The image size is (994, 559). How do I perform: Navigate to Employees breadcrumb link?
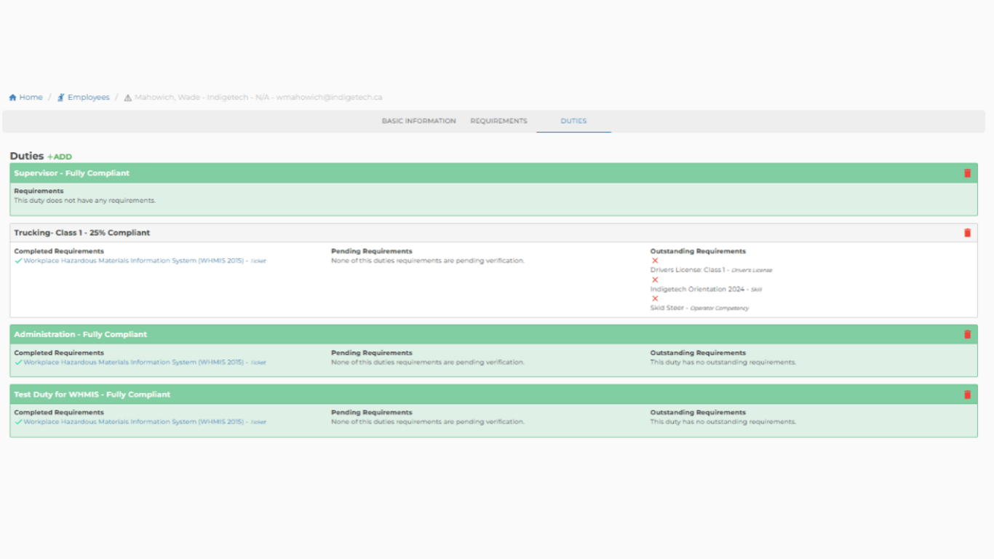pos(88,98)
